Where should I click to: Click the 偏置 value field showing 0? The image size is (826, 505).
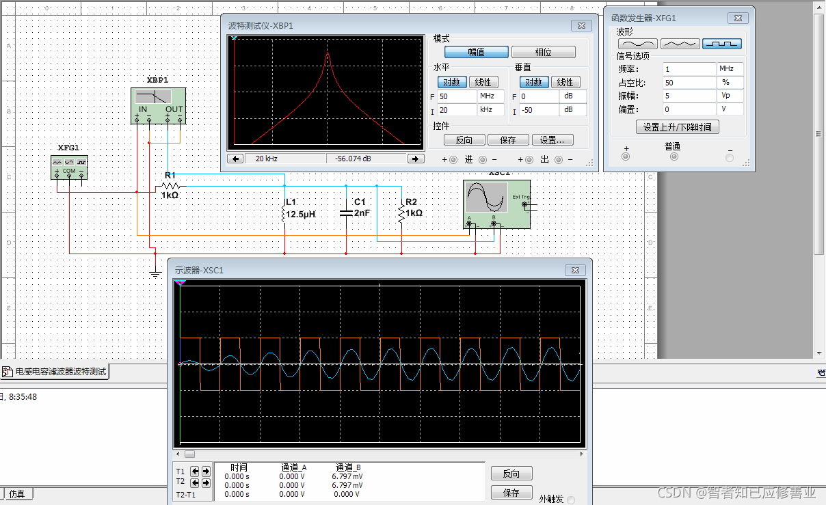pos(689,109)
